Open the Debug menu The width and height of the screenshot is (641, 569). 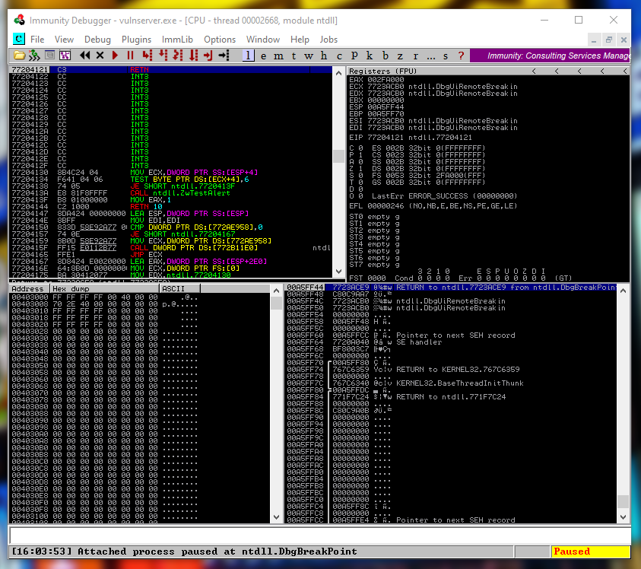click(97, 39)
